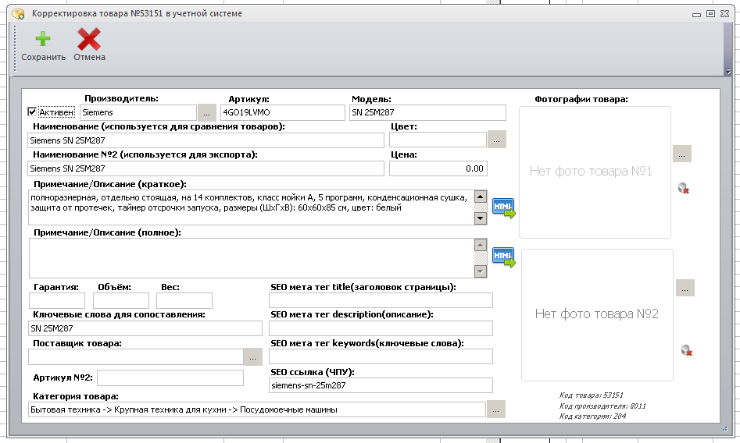Click the Нет фото товара №2 placeholder
The width and height of the screenshot is (740, 443).
597,315
